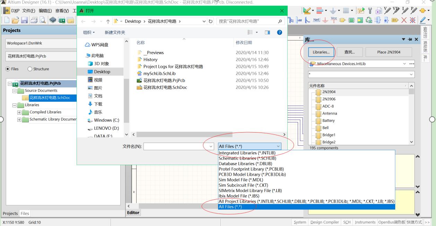Click the refresh icon beside address bar
This screenshot has height=226, width=436.
click(211, 21)
